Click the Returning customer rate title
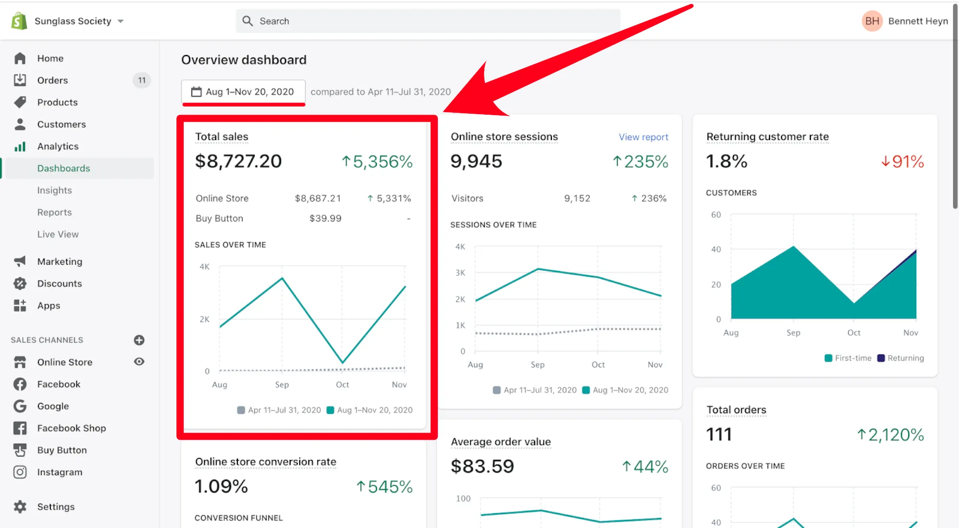 point(767,137)
